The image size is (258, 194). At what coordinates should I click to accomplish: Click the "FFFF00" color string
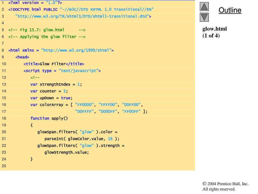tap(108, 105)
